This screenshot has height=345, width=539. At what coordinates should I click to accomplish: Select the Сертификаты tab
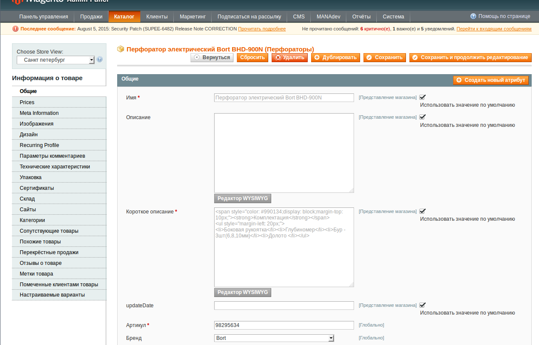coord(59,188)
